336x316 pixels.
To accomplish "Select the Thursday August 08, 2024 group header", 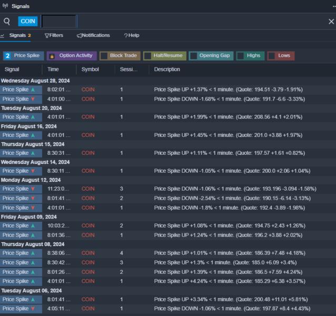I will click(x=33, y=244).
